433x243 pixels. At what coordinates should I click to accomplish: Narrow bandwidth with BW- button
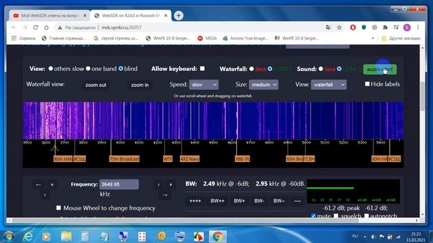258,201
